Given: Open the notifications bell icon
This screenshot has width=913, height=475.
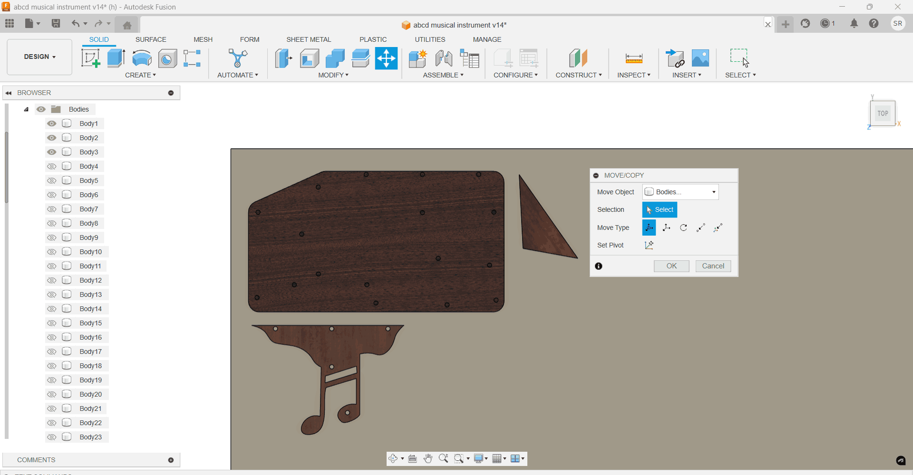Looking at the screenshot, I should tap(854, 23).
